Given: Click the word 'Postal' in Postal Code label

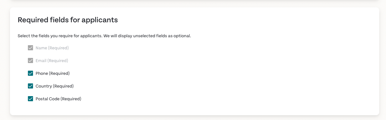Looking at the screenshot, I should [42, 99].
